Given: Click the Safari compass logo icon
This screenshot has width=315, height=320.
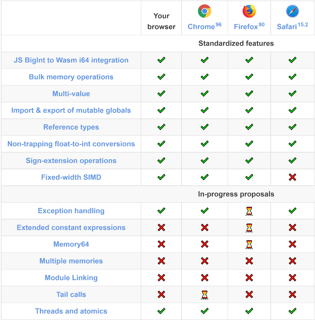Looking at the screenshot, I should (x=292, y=11).
